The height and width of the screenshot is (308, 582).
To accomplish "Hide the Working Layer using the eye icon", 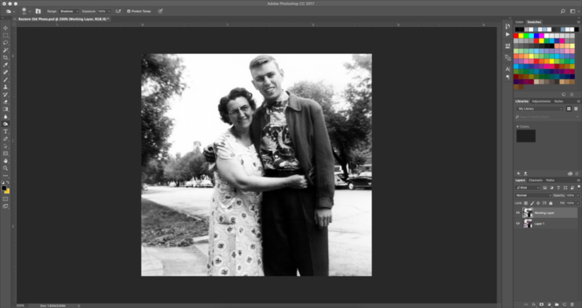I will pos(518,212).
